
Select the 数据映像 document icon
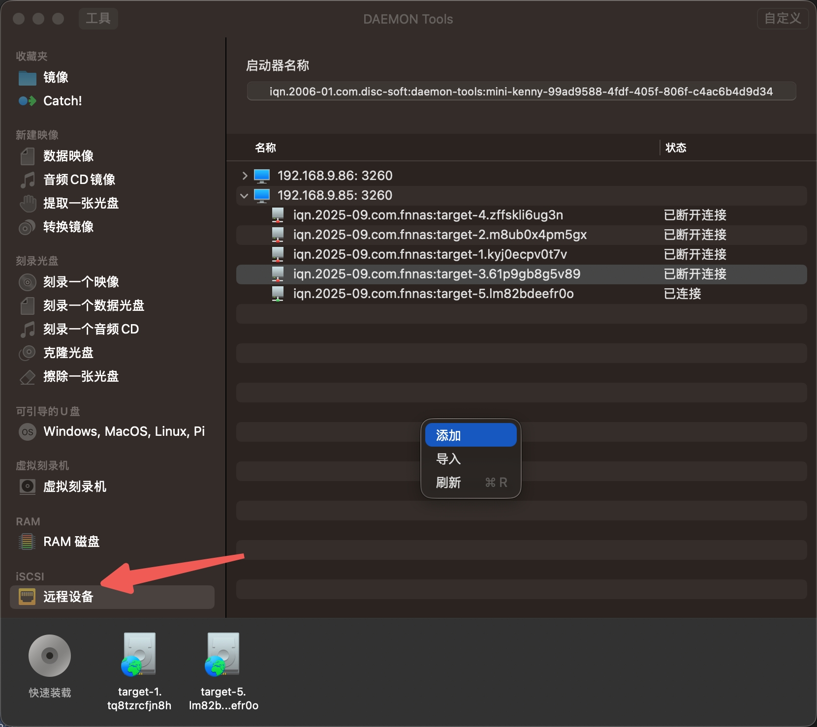[x=28, y=156]
